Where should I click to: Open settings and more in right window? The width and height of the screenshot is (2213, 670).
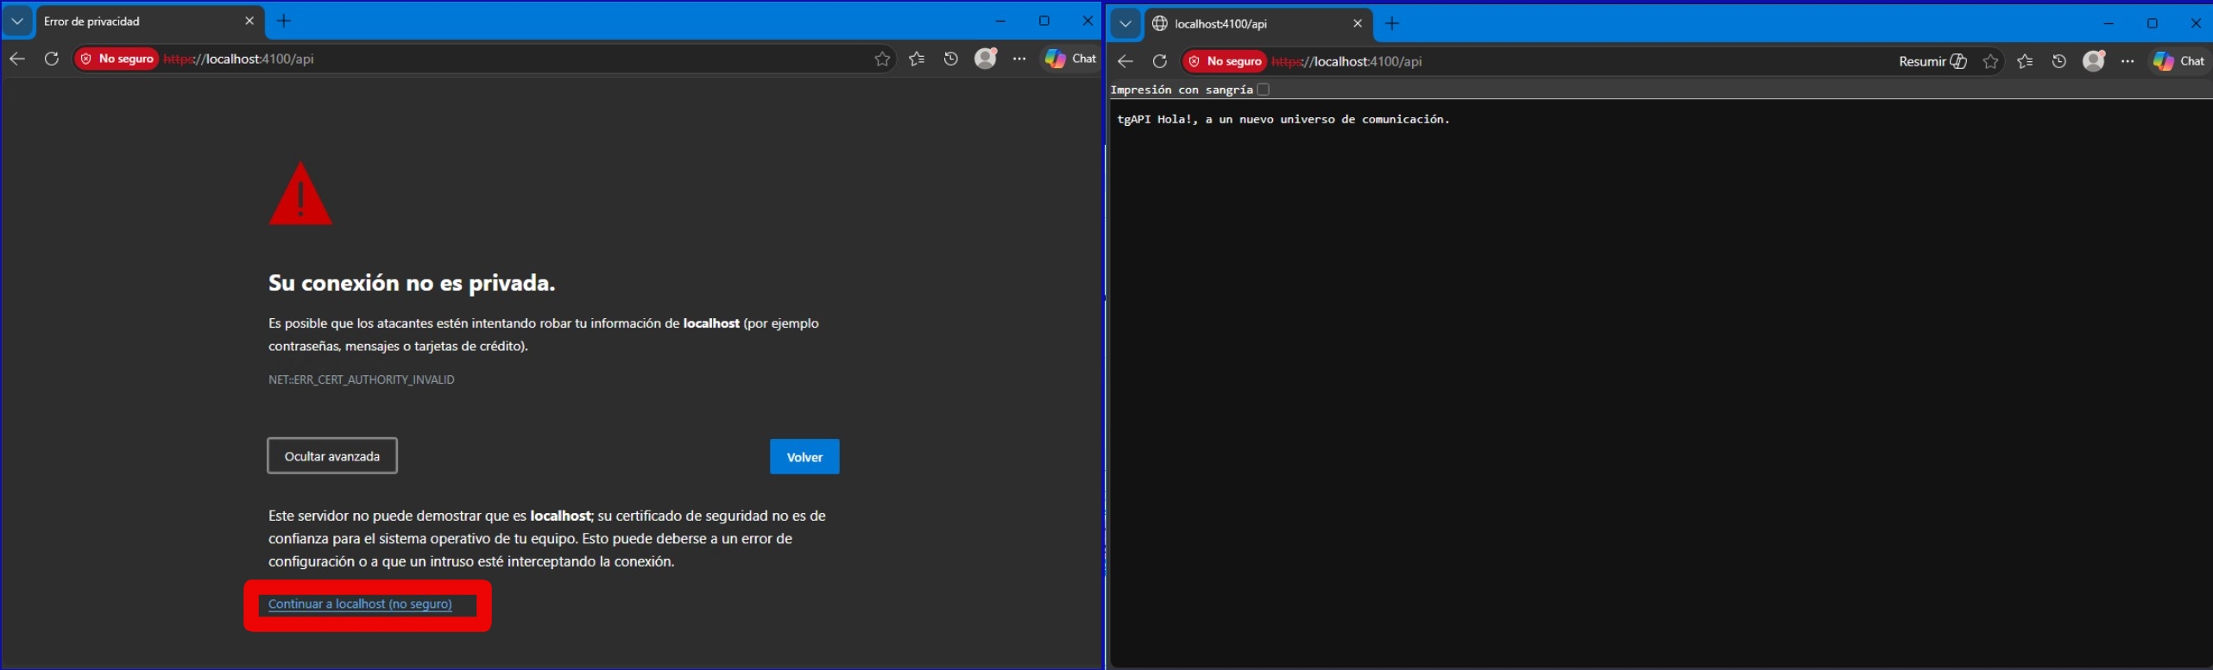2128,61
